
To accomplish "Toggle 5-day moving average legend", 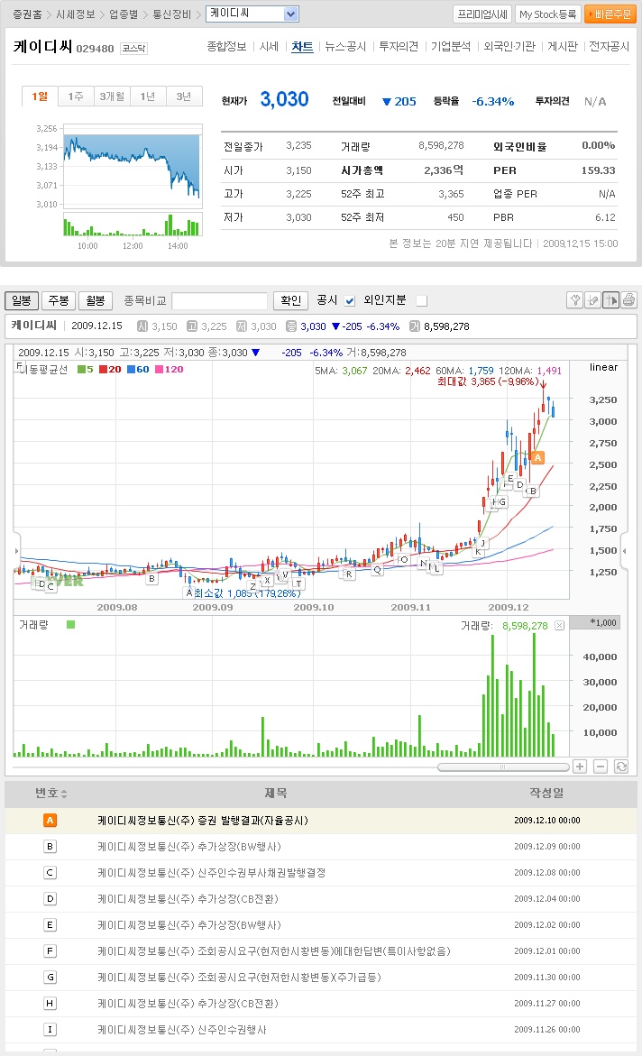I will (x=86, y=369).
